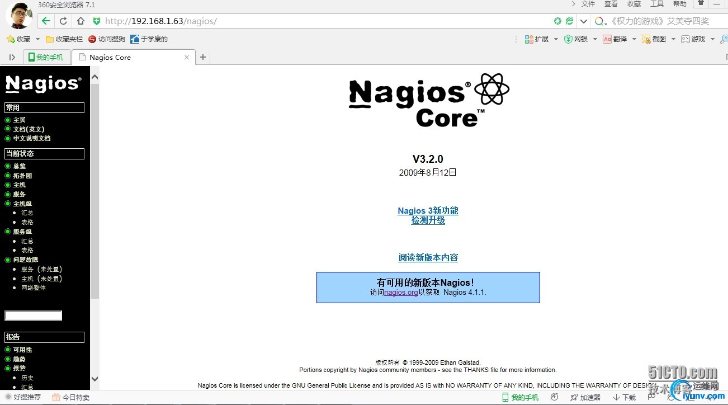Open 可用性 report in the sidebar
The width and height of the screenshot is (728, 405).
pos(22,350)
